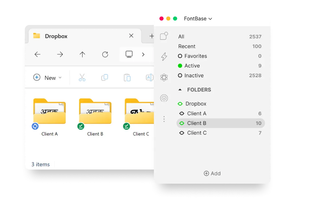Toggle the Dropbox folder activation diamond
311x202 pixels.
[180, 103]
